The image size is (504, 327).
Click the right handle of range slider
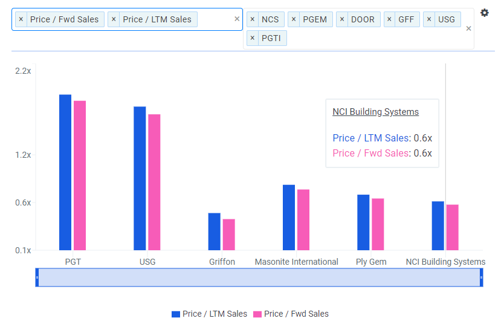482,277
